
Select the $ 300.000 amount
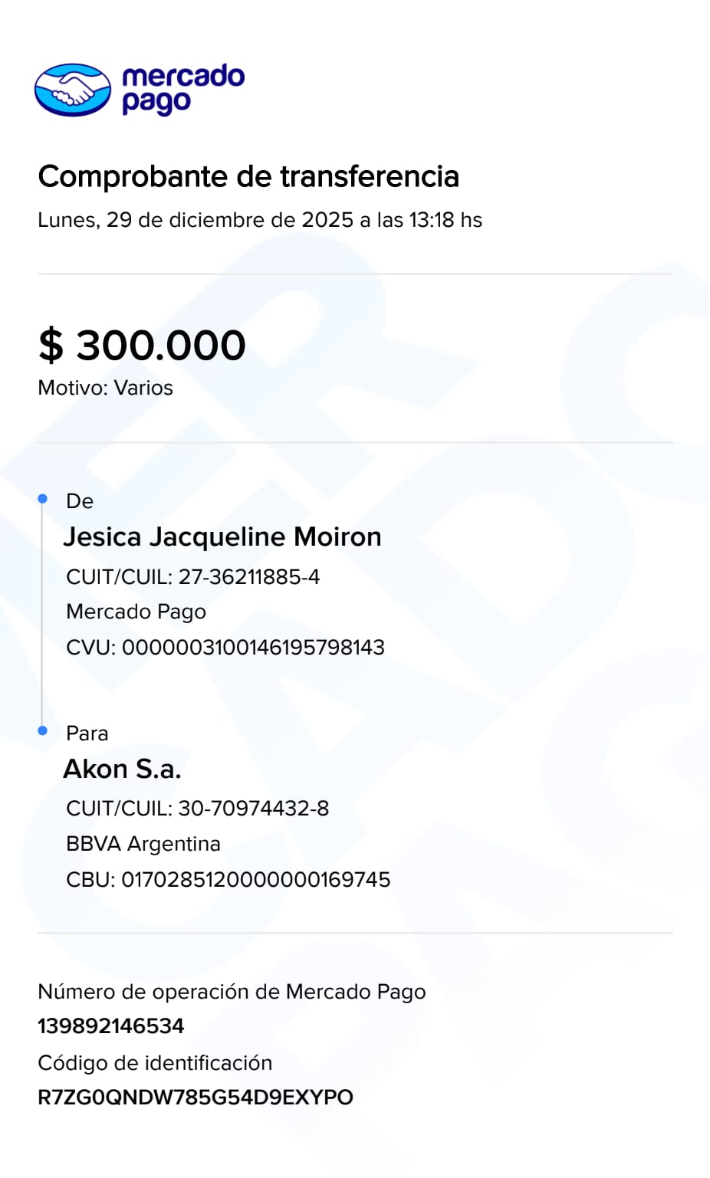tap(142, 345)
